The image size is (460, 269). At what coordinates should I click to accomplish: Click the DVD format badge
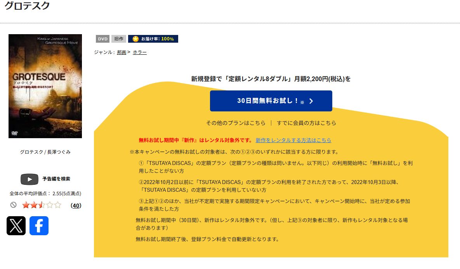tap(103, 39)
